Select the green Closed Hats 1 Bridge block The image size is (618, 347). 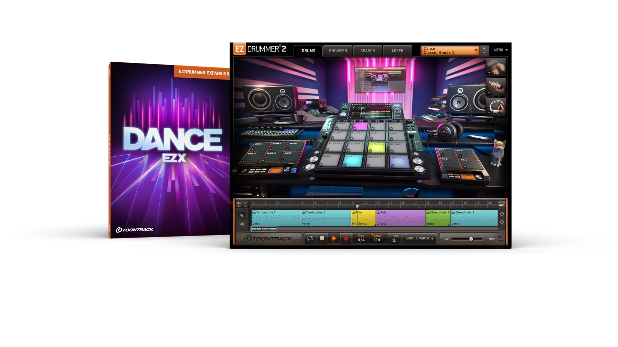tap(438, 218)
